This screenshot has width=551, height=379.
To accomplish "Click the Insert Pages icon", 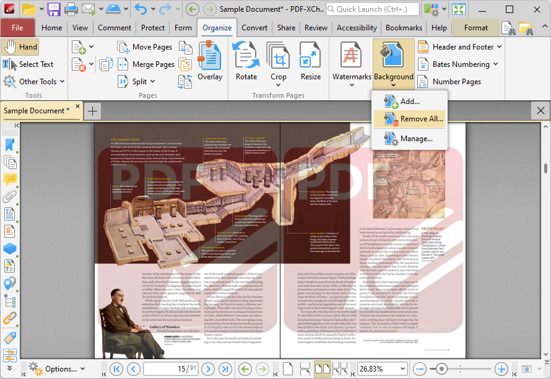I will [x=79, y=47].
